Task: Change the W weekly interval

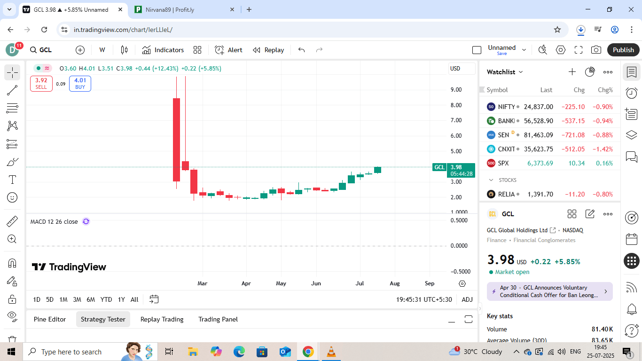Action: [102, 50]
